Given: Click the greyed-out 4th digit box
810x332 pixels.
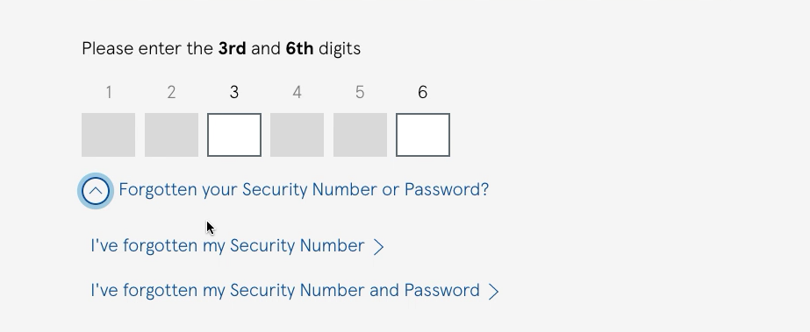Looking at the screenshot, I should coord(297,135).
